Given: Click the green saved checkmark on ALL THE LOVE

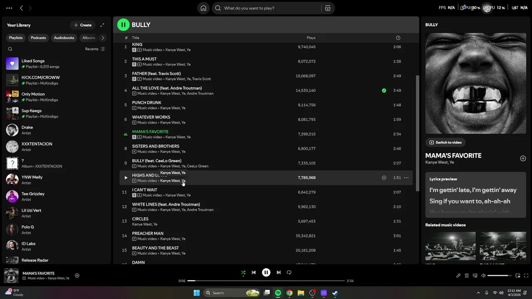Looking at the screenshot, I should click(x=384, y=90).
